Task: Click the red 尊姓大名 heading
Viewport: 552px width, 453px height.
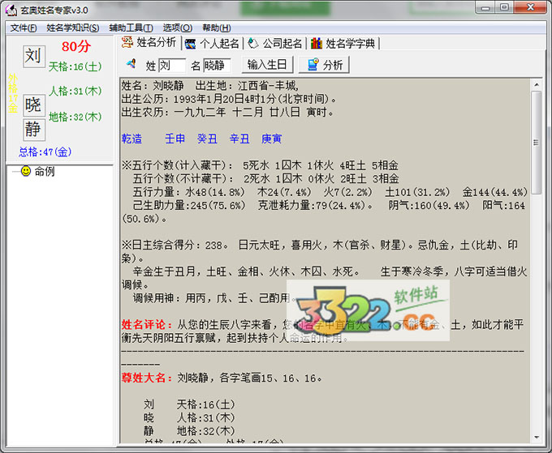Action: click(146, 378)
